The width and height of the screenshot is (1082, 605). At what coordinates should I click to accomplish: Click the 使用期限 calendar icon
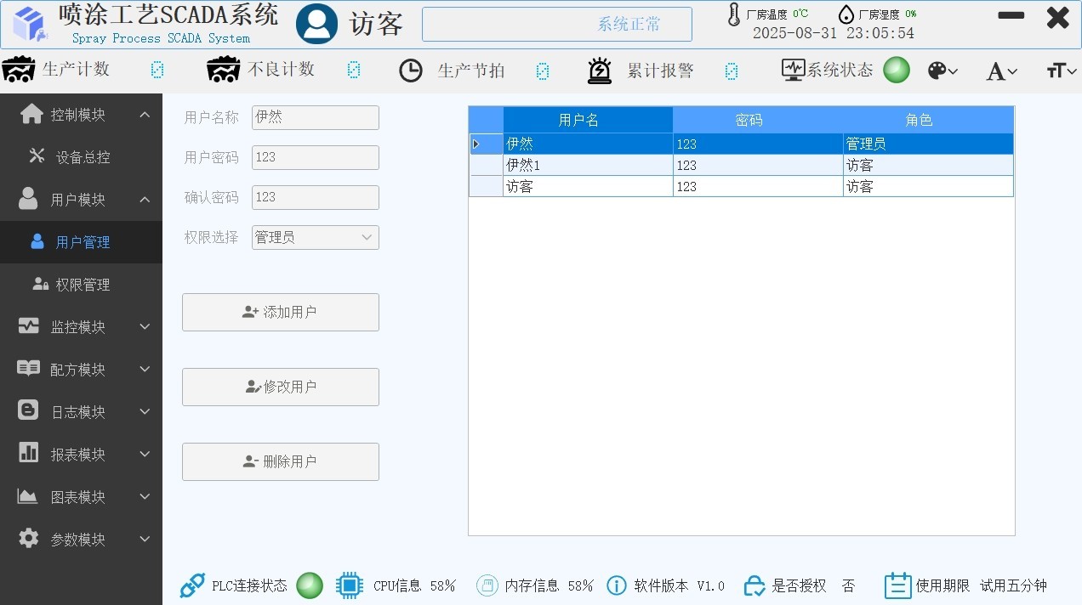pos(898,585)
